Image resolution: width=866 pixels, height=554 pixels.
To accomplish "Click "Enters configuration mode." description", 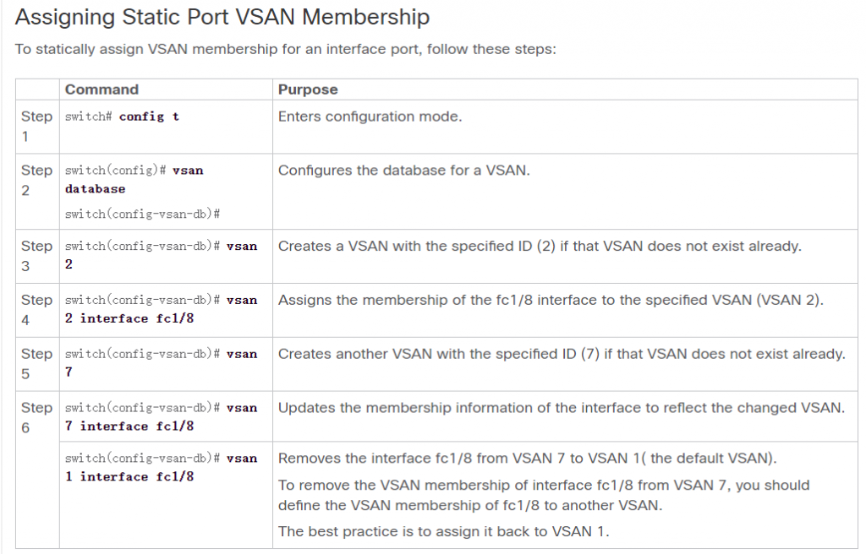I will coord(370,117).
